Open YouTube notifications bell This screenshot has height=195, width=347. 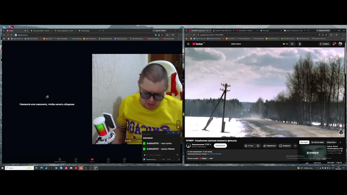(x=334, y=44)
